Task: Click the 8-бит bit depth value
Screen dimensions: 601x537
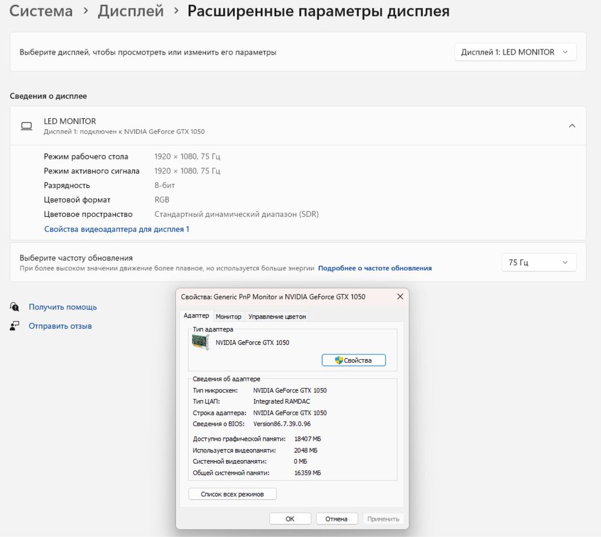Action: click(165, 186)
